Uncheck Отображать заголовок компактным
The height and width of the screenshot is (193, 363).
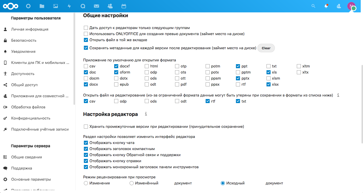click(86, 149)
